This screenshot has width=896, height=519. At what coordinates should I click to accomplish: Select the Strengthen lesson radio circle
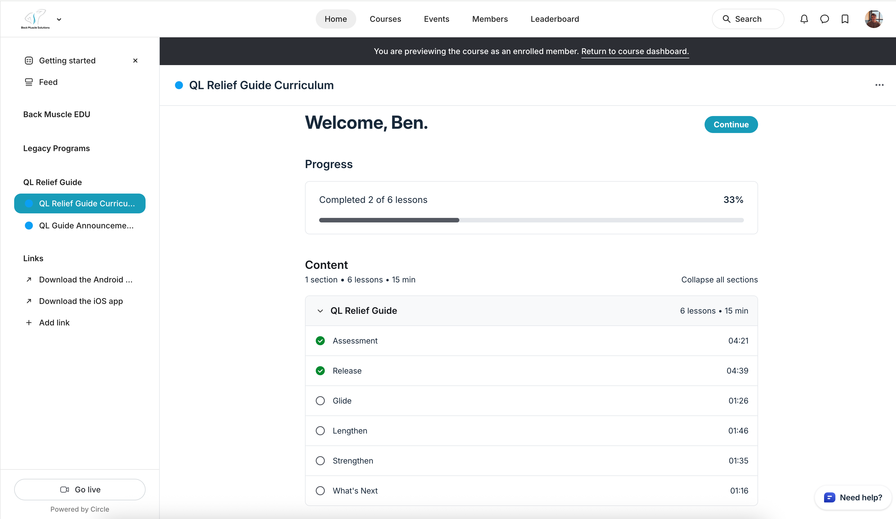320,460
